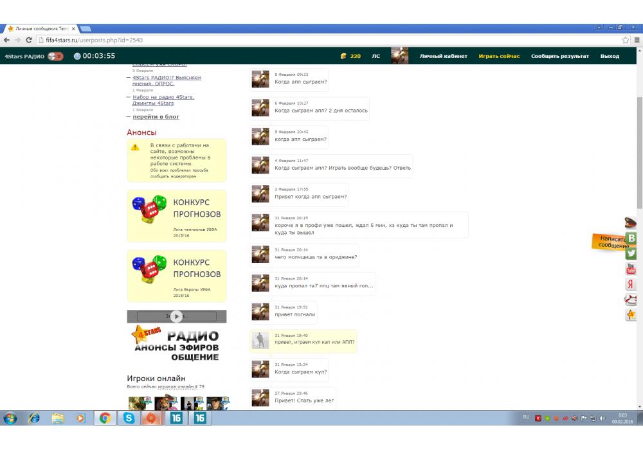
Task: Open Личный кабинет in the top menu
Action: tap(443, 56)
